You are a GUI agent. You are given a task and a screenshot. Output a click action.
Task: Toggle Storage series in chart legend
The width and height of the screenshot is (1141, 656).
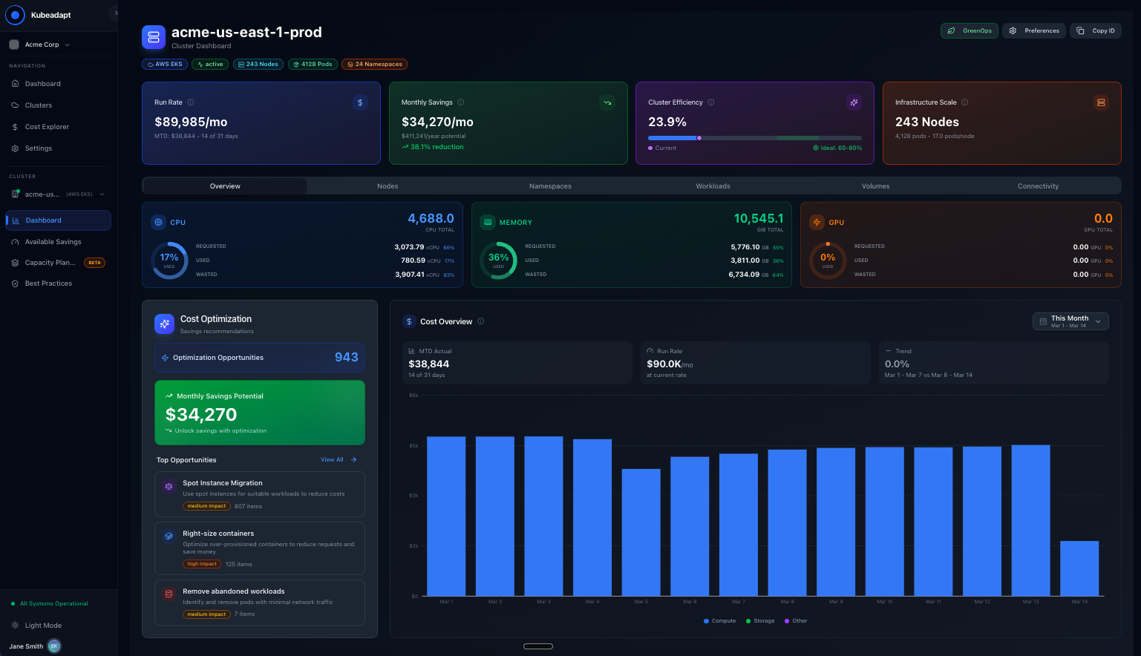coord(760,621)
